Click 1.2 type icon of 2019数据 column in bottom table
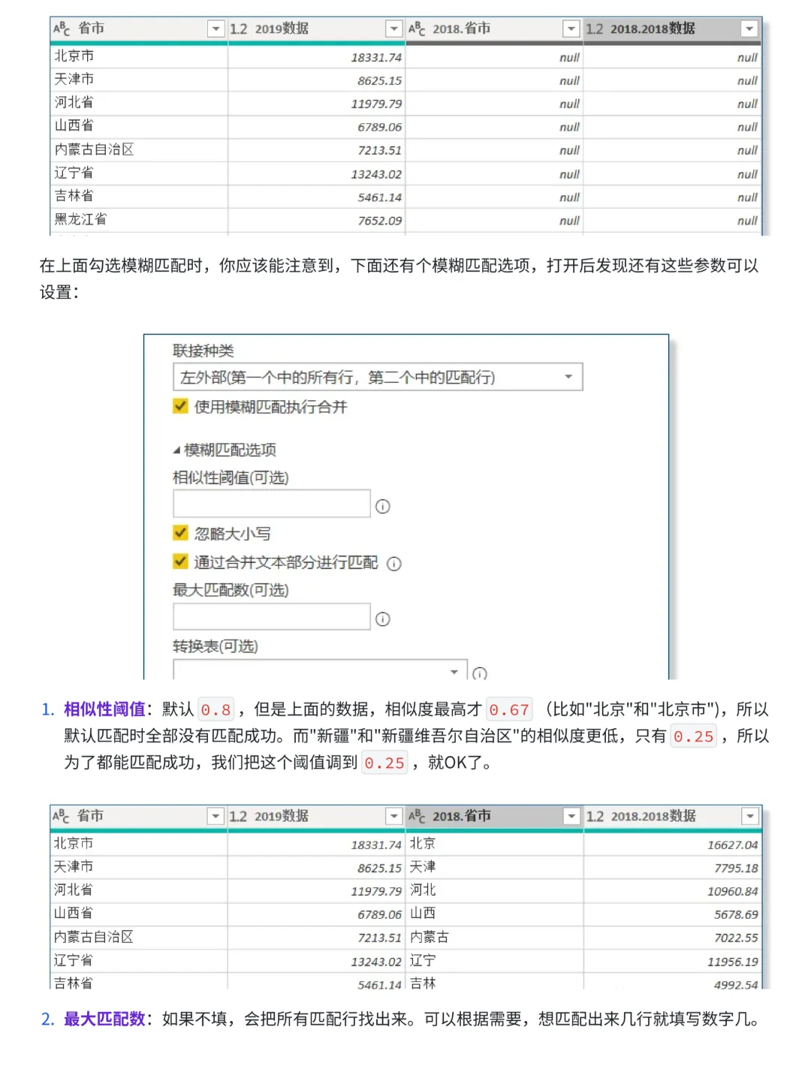This screenshot has height=1081, width=811. coord(238,817)
